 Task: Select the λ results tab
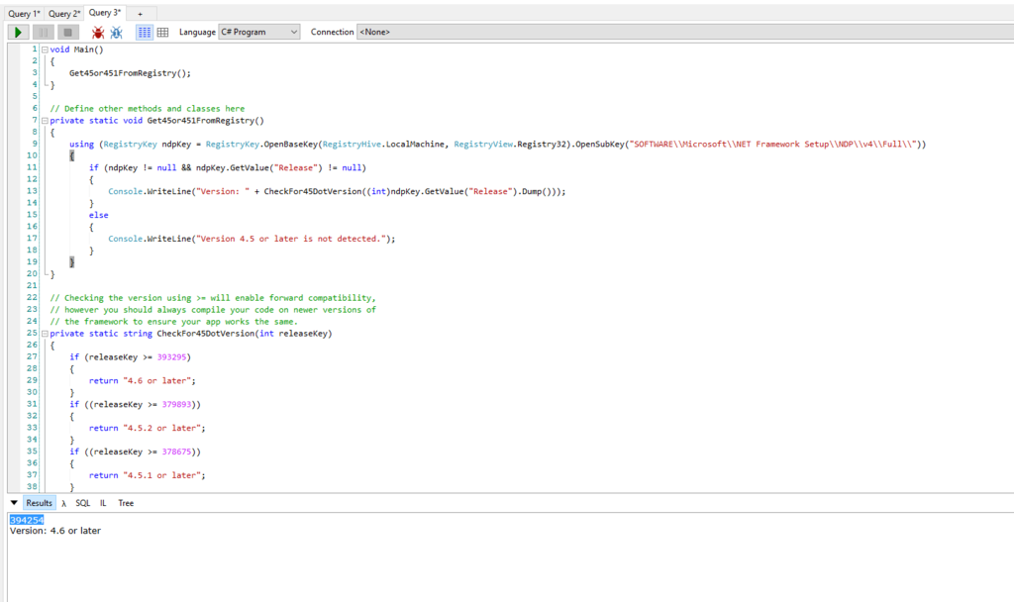tap(63, 503)
